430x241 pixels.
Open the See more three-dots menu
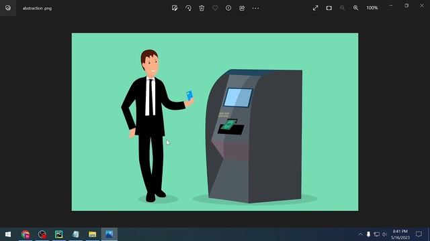[x=255, y=8]
